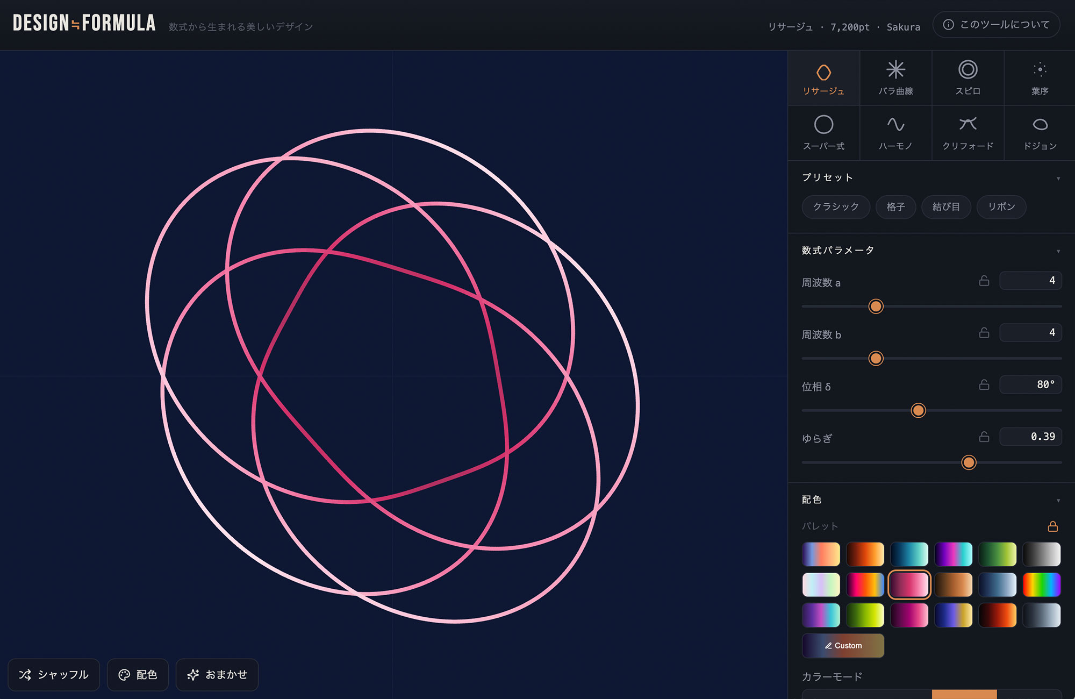Select the ドジョン curve type
This screenshot has width=1075, height=699.
click(x=1040, y=133)
